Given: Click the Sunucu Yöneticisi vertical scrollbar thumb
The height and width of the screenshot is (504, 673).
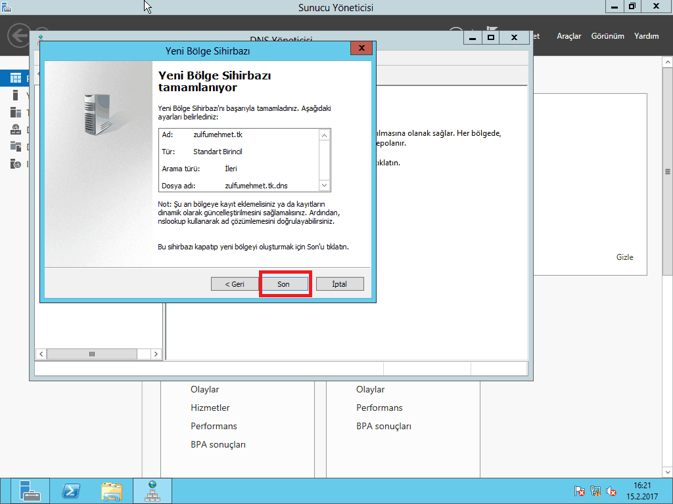Looking at the screenshot, I should (668, 171).
